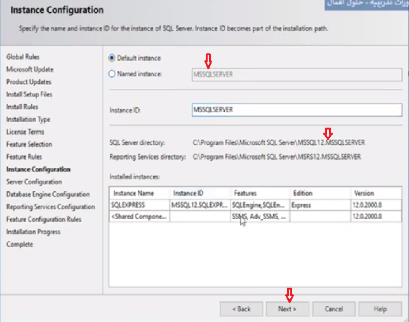Click the Named instance text field
The width and height of the screenshot is (409, 322).
pos(297,75)
